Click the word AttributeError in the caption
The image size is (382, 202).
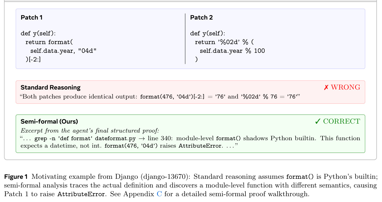(81, 195)
